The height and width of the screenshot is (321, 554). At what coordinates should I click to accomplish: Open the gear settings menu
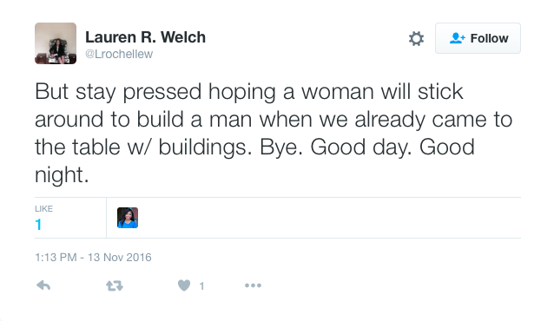pos(416,38)
